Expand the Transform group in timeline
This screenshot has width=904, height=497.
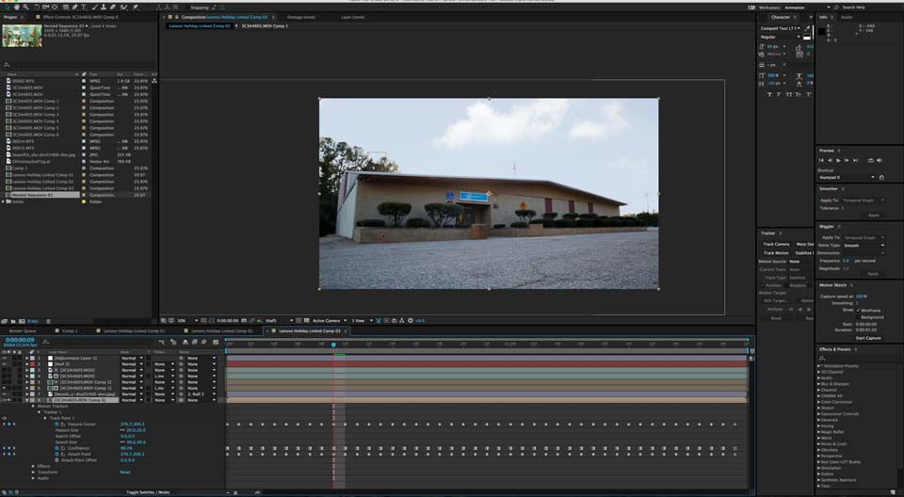pos(33,473)
